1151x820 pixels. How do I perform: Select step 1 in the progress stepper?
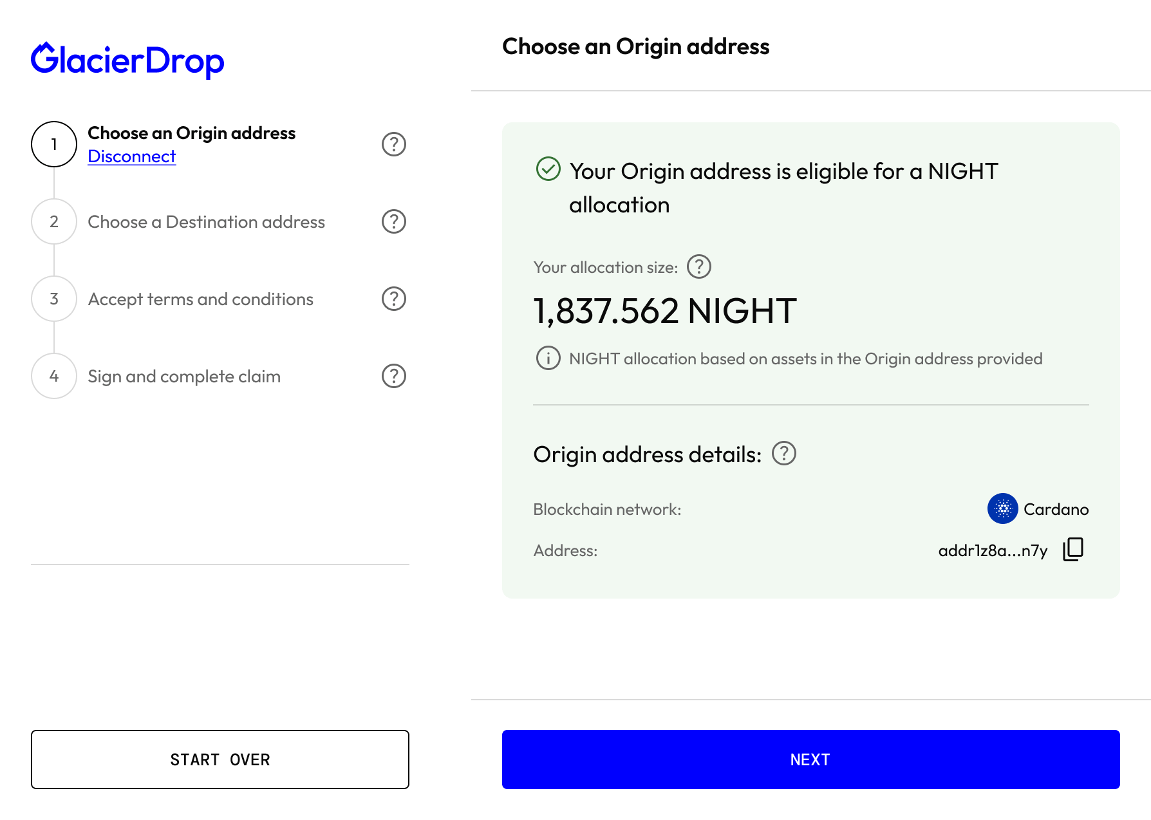tap(54, 144)
